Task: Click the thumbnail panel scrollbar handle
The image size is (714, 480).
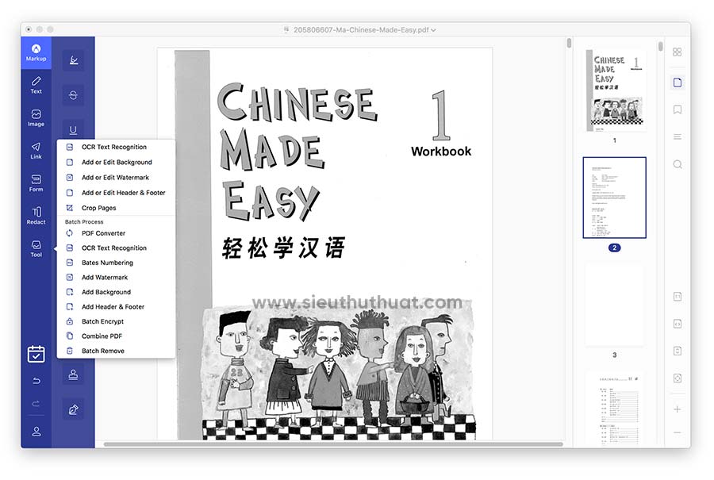Action: 661,47
